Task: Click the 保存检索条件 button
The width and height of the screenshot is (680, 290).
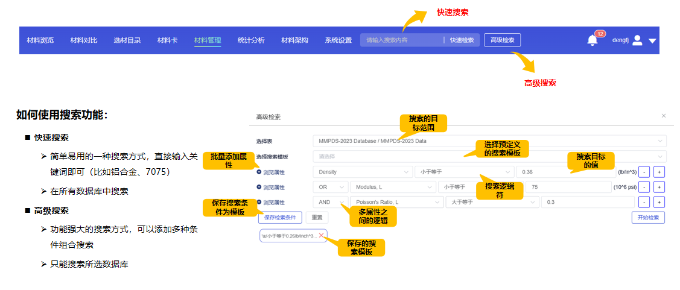Action: [280, 217]
